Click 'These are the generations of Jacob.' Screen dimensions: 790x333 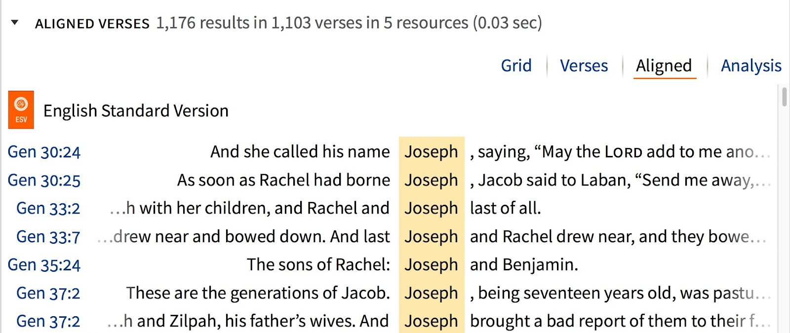258,293
